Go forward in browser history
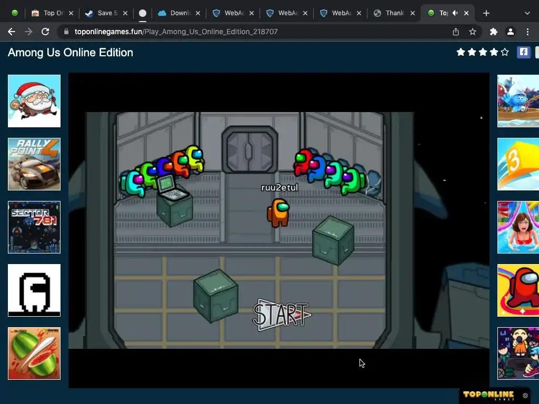 coord(28,32)
